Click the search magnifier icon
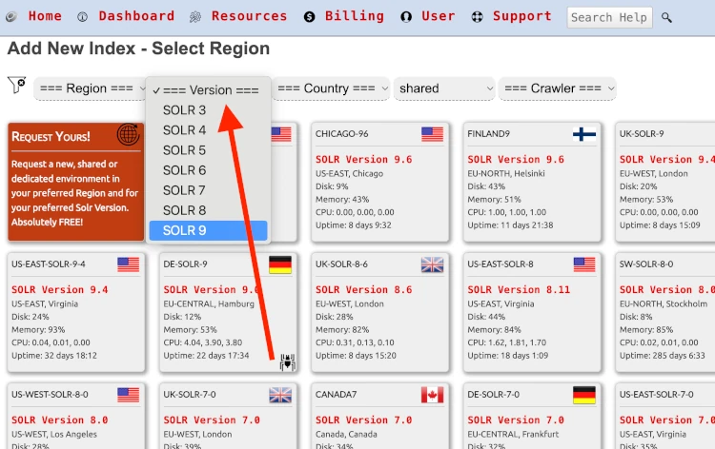This screenshot has width=715, height=449. click(x=666, y=17)
